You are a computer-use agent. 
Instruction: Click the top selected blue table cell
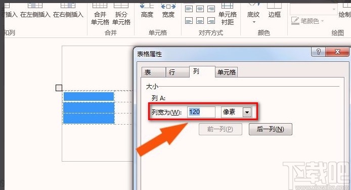pos(89,96)
